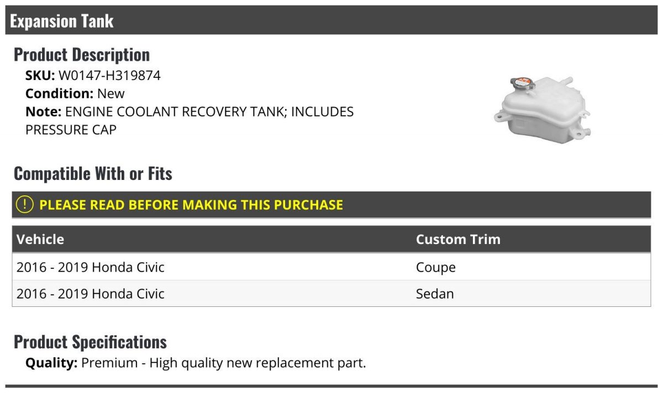Screen dimensions: 663x393
Task: Click the PLEASE READ BEFORE MAKING THIS PURCHASE notice
Action: pyautogui.click(x=191, y=205)
